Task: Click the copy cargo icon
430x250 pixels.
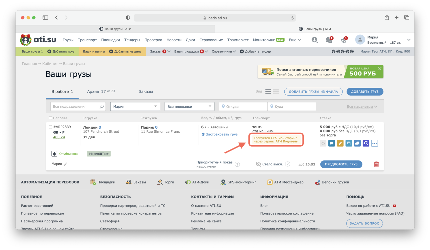Action: 349,143
